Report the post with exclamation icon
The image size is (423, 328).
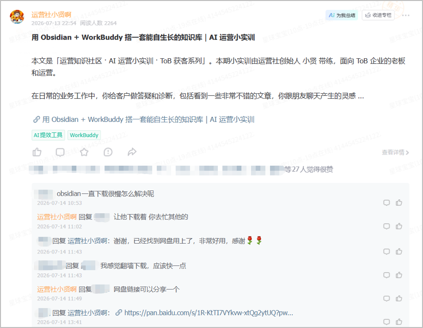108,152
